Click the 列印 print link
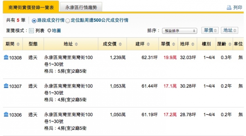This screenshot has width=246, height=136. (x=238, y=7)
